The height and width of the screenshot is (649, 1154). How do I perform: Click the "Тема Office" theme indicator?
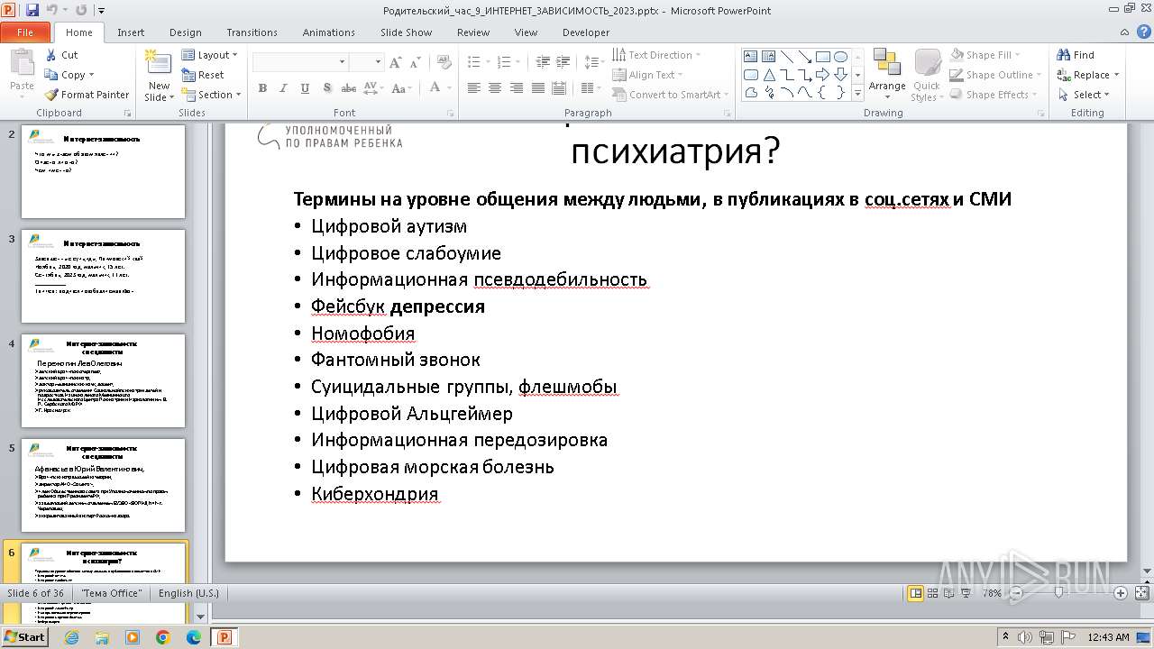pyautogui.click(x=111, y=593)
